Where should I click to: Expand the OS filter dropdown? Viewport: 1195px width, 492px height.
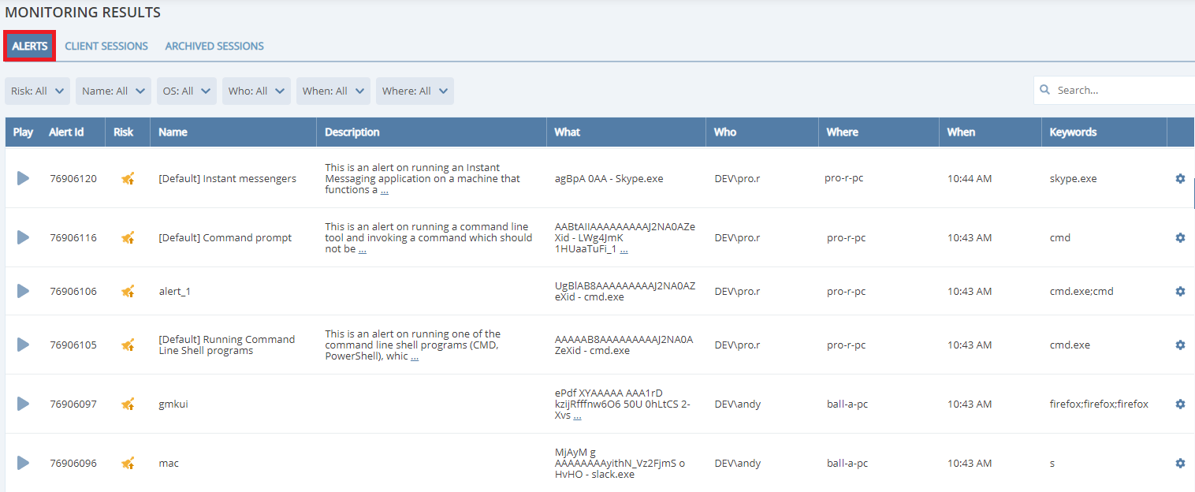185,91
